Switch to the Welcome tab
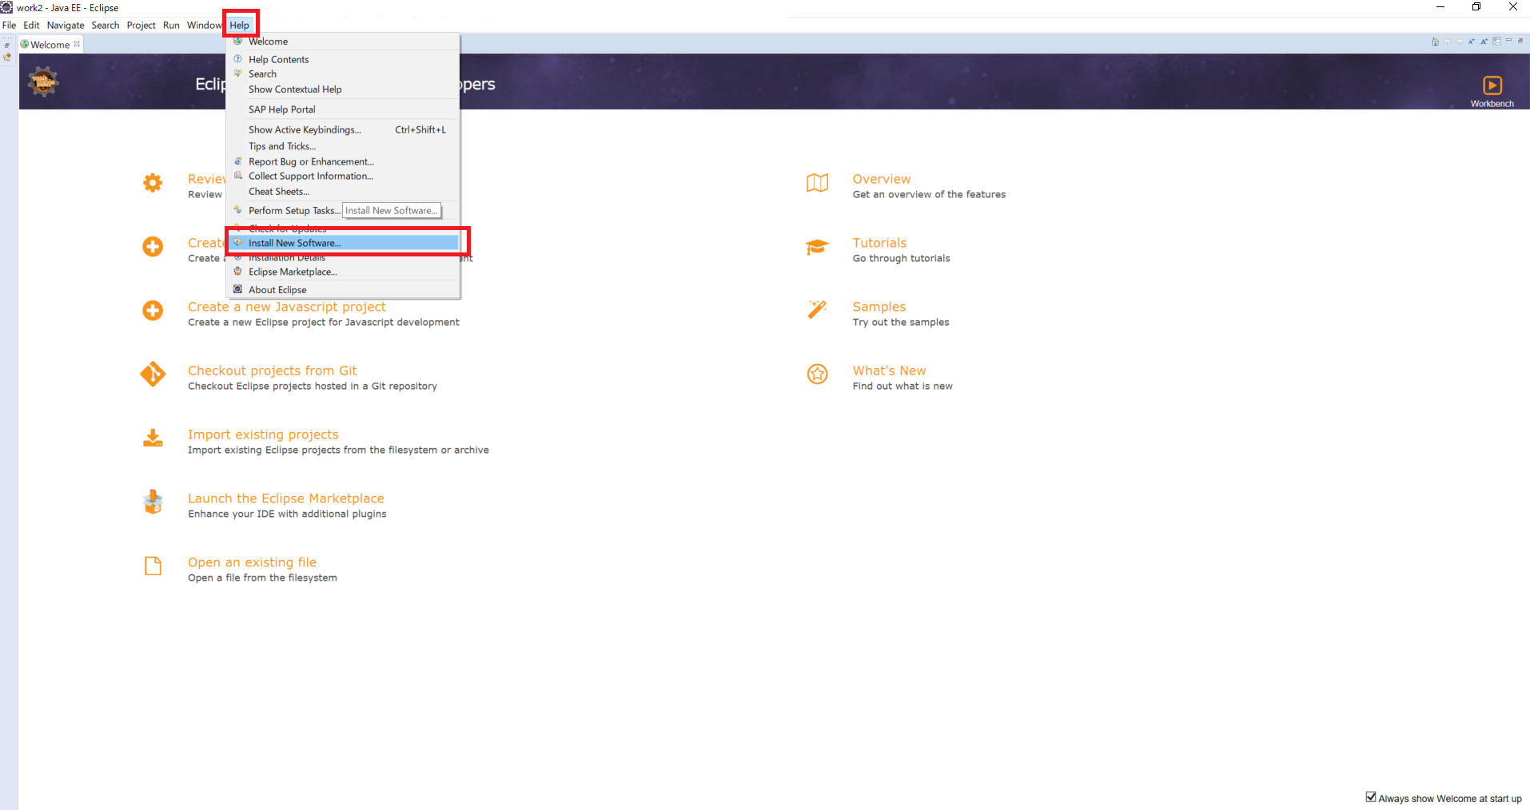 50,45
